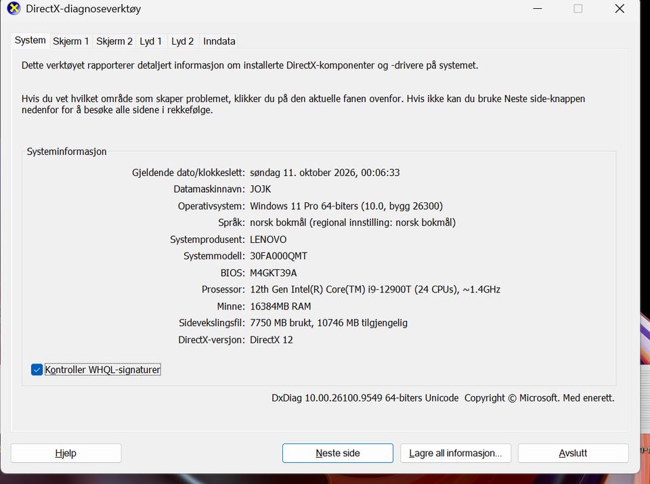Switch to the System tab

click(x=30, y=41)
